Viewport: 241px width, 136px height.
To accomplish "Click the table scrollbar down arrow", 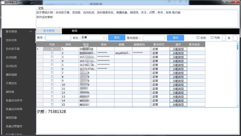I will point(238,106).
